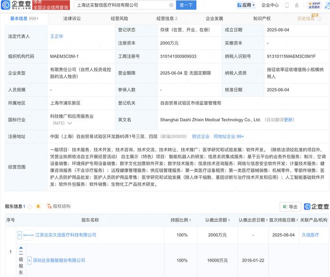Open the 应用 dropdown menu
The height and width of the screenshot is (277, 330).
(x=246, y=5)
